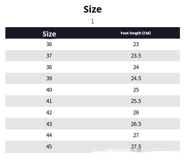
Task: Click the size 37 cell
Action: [49, 56]
